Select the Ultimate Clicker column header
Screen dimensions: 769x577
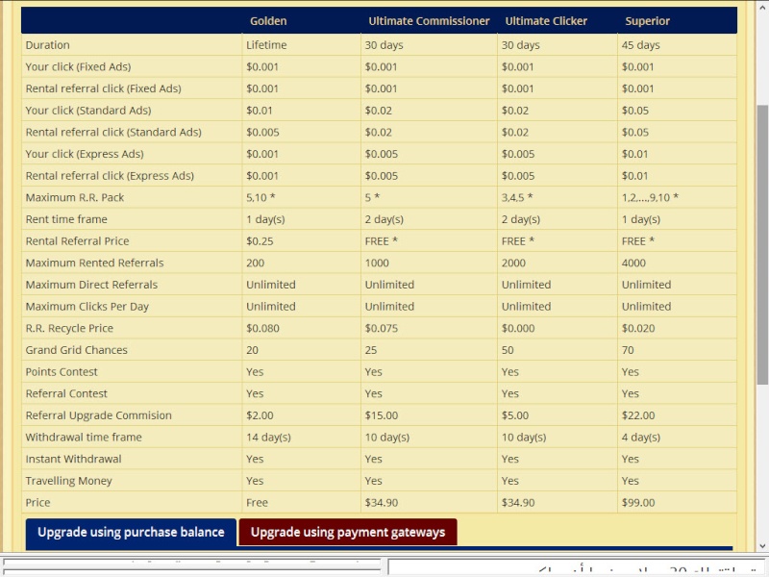[x=546, y=21]
